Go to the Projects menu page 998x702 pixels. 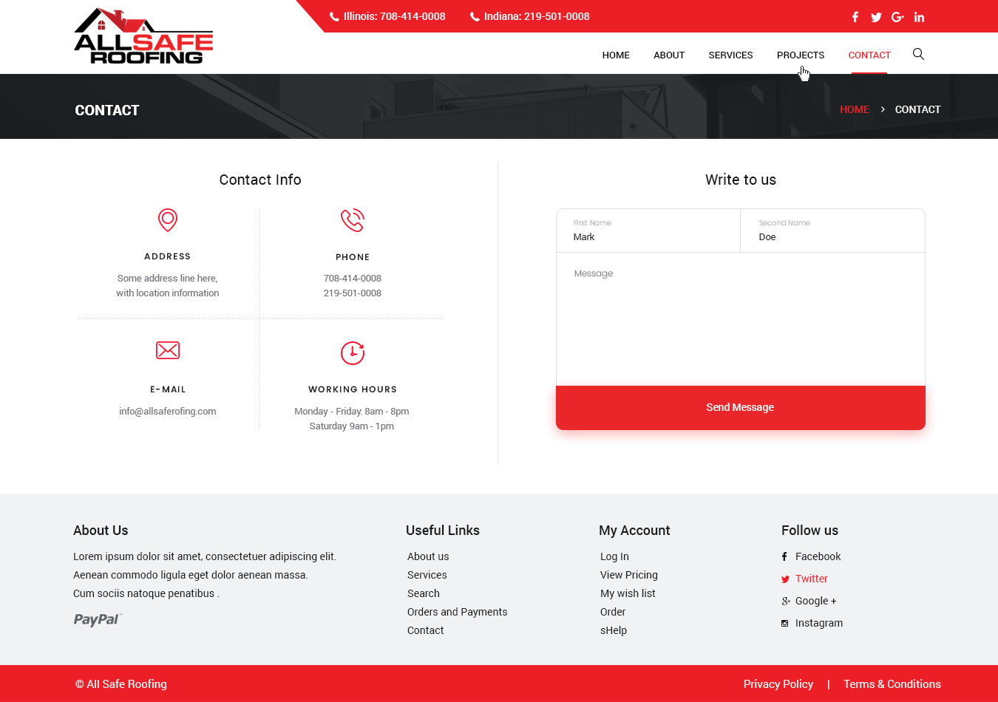point(800,55)
